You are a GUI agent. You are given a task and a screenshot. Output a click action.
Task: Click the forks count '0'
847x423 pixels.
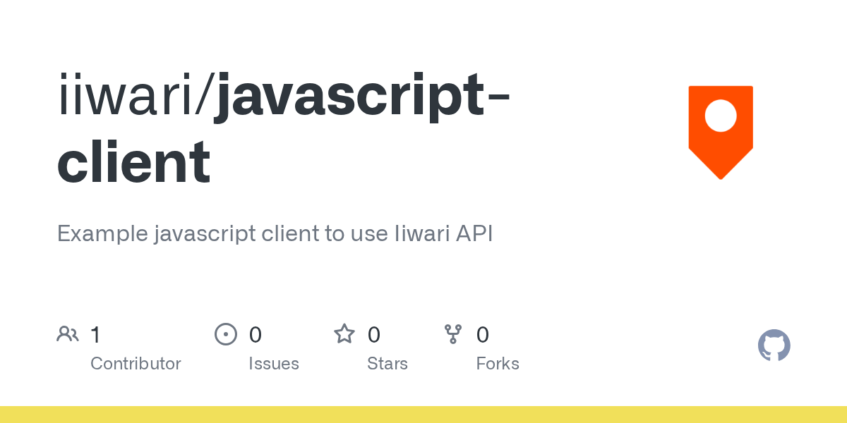pos(483,334)
